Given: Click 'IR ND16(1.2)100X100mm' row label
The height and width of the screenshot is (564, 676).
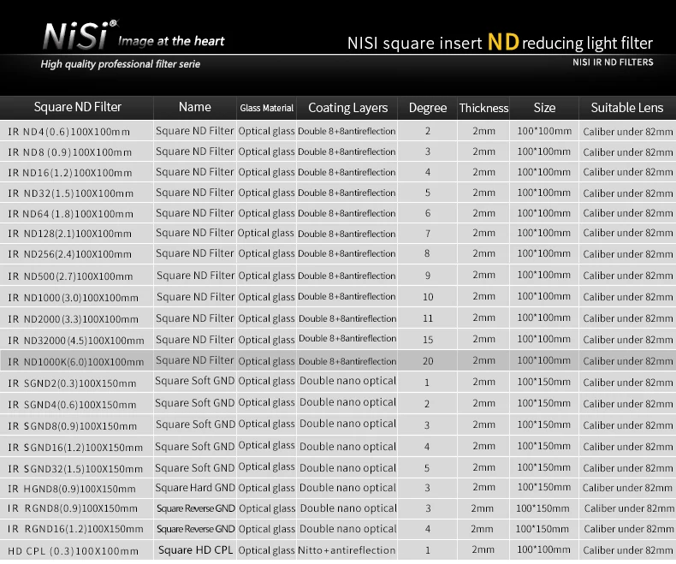Looking at the screenshot, I should coord(69,173).
